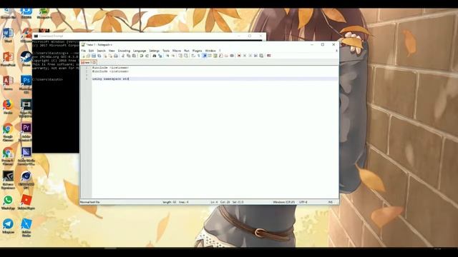Click the Save Recorded Macro icon
This screenshot has width=458, height=257.
(x=260, y=56)
